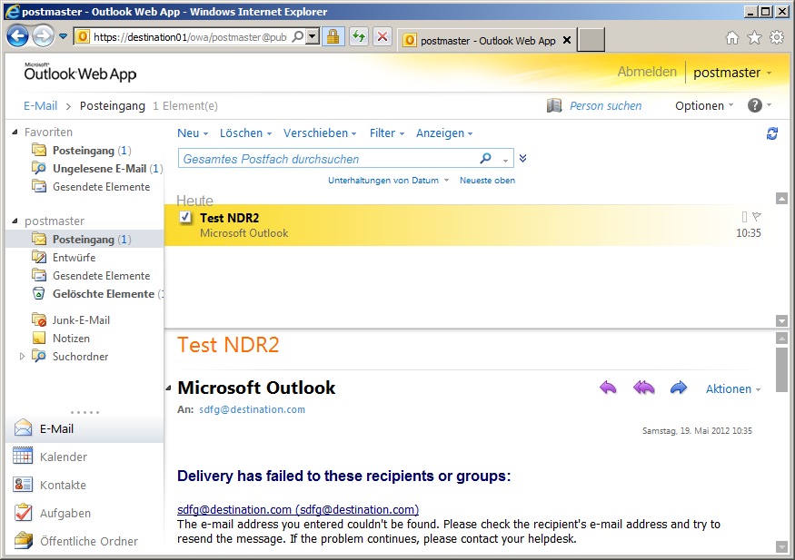The width and height of the screenshot is (795, 560).
Task: Open Posteingang under Favoriten
Action: [82, 151]
